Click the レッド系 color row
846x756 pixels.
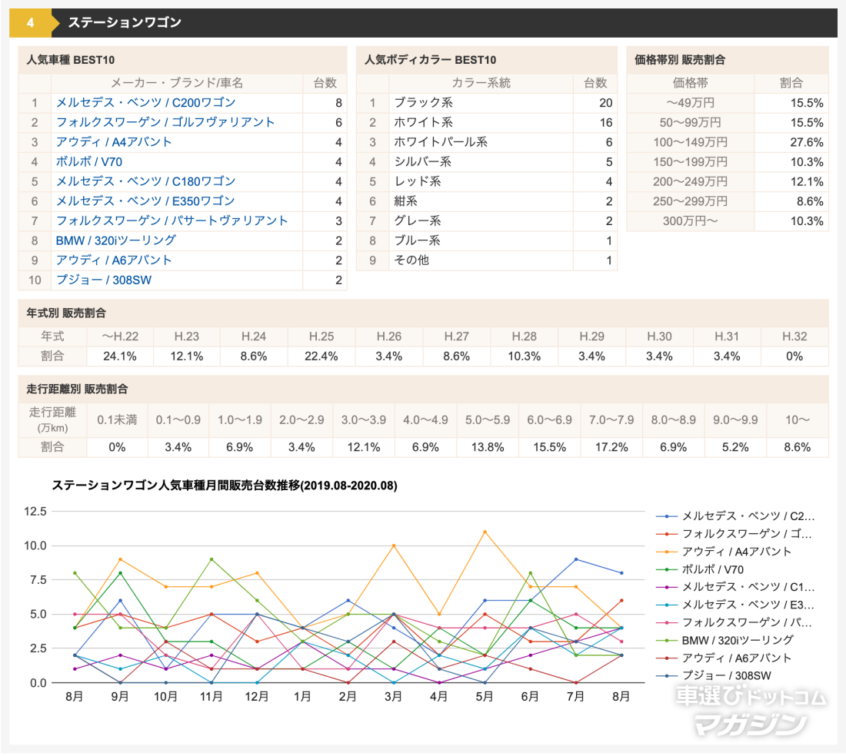pos(487,181)
